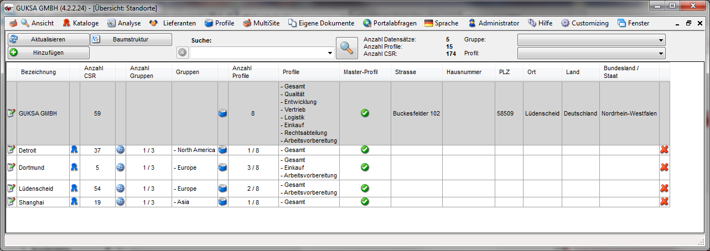This screenshot has width=710, height=251.
Task: Toggle Master-Profil checkmark for Detroit
Action: [x=365, y=150]
